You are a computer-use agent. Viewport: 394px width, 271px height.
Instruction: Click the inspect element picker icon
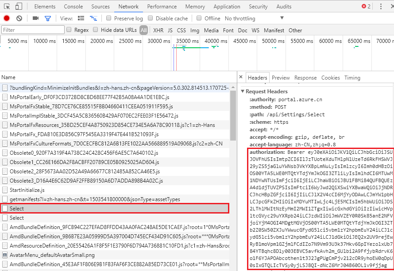click(7, 7)
